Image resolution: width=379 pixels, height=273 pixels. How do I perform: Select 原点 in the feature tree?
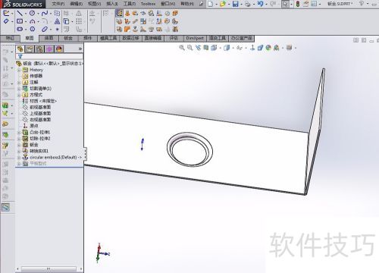pos(34,126)
